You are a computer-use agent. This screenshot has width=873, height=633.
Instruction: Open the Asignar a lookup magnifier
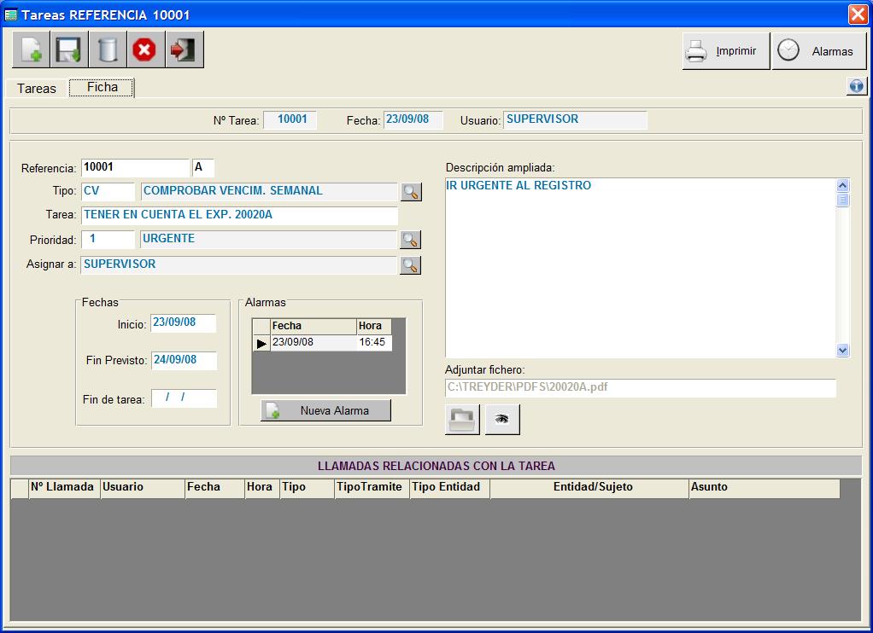pos(410,265)
